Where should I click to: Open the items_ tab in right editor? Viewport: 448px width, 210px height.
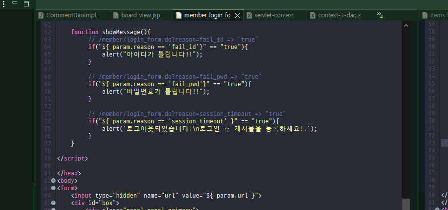[x=435, y=15]
